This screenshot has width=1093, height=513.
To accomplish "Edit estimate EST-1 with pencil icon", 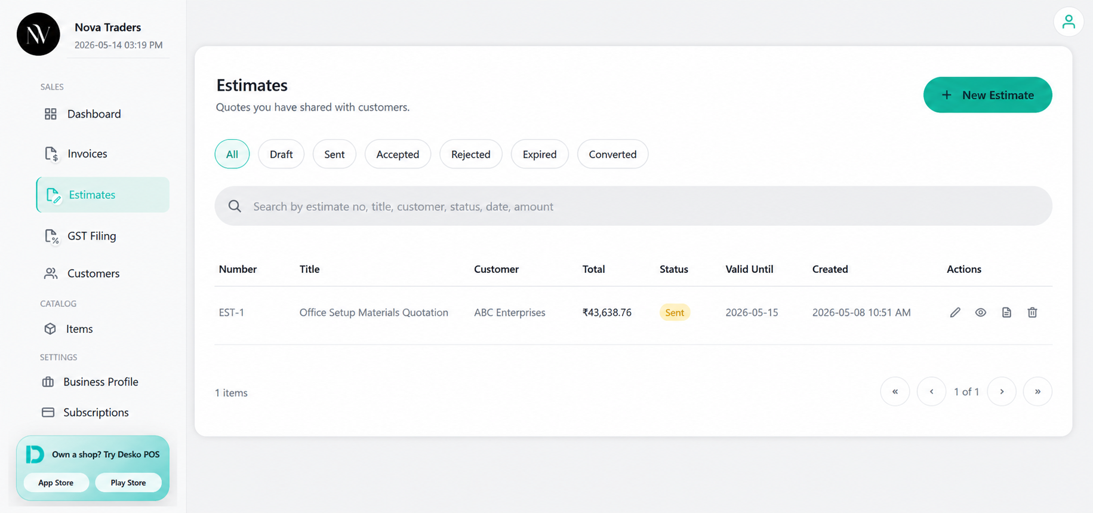I will click(x=955, y=312).
